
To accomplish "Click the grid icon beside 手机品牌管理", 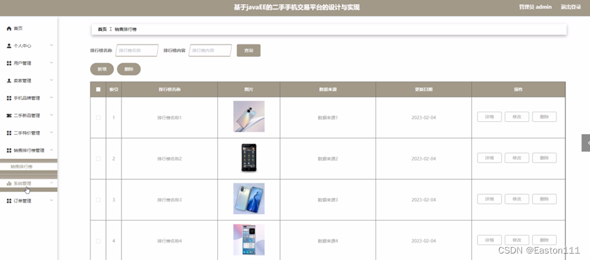I will pyautogui.click(x=9, y=98).
